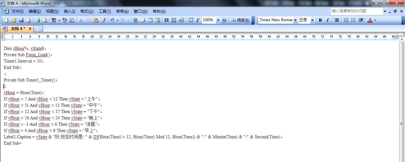Toggle the Drawing toolbar
Image resolution: width=405 pixels, height=162 pixels.
[181, 20]
